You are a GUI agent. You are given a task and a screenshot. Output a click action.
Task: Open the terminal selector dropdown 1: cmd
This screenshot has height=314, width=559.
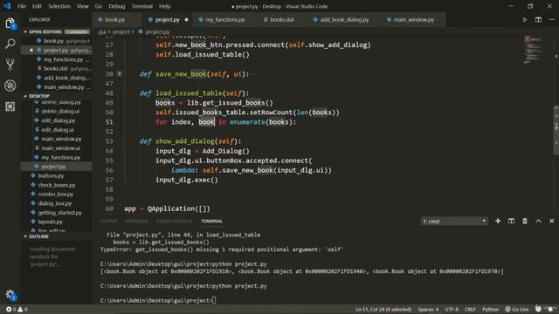click(x=454, y=221)
